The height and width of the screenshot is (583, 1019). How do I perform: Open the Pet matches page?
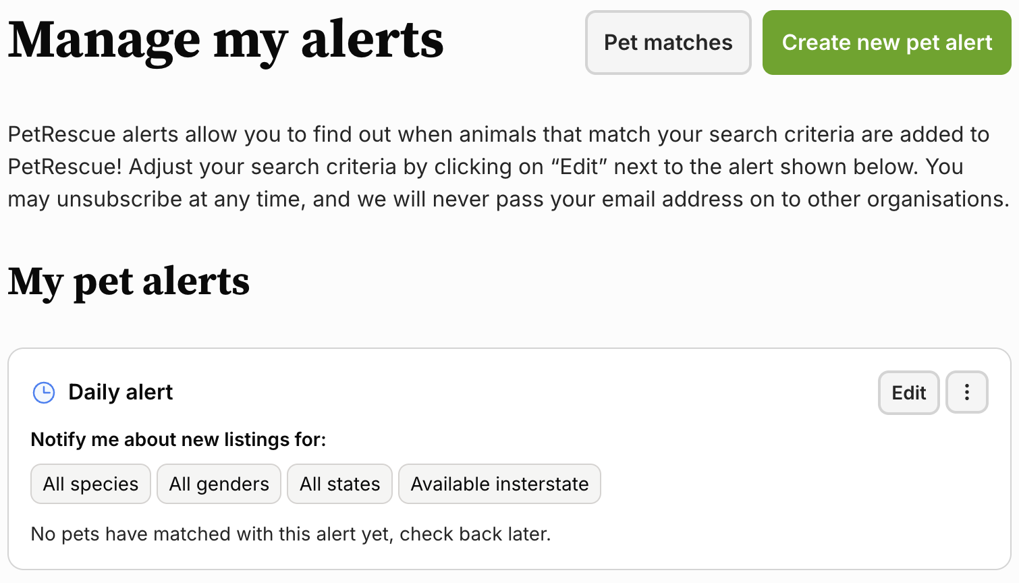668,43
